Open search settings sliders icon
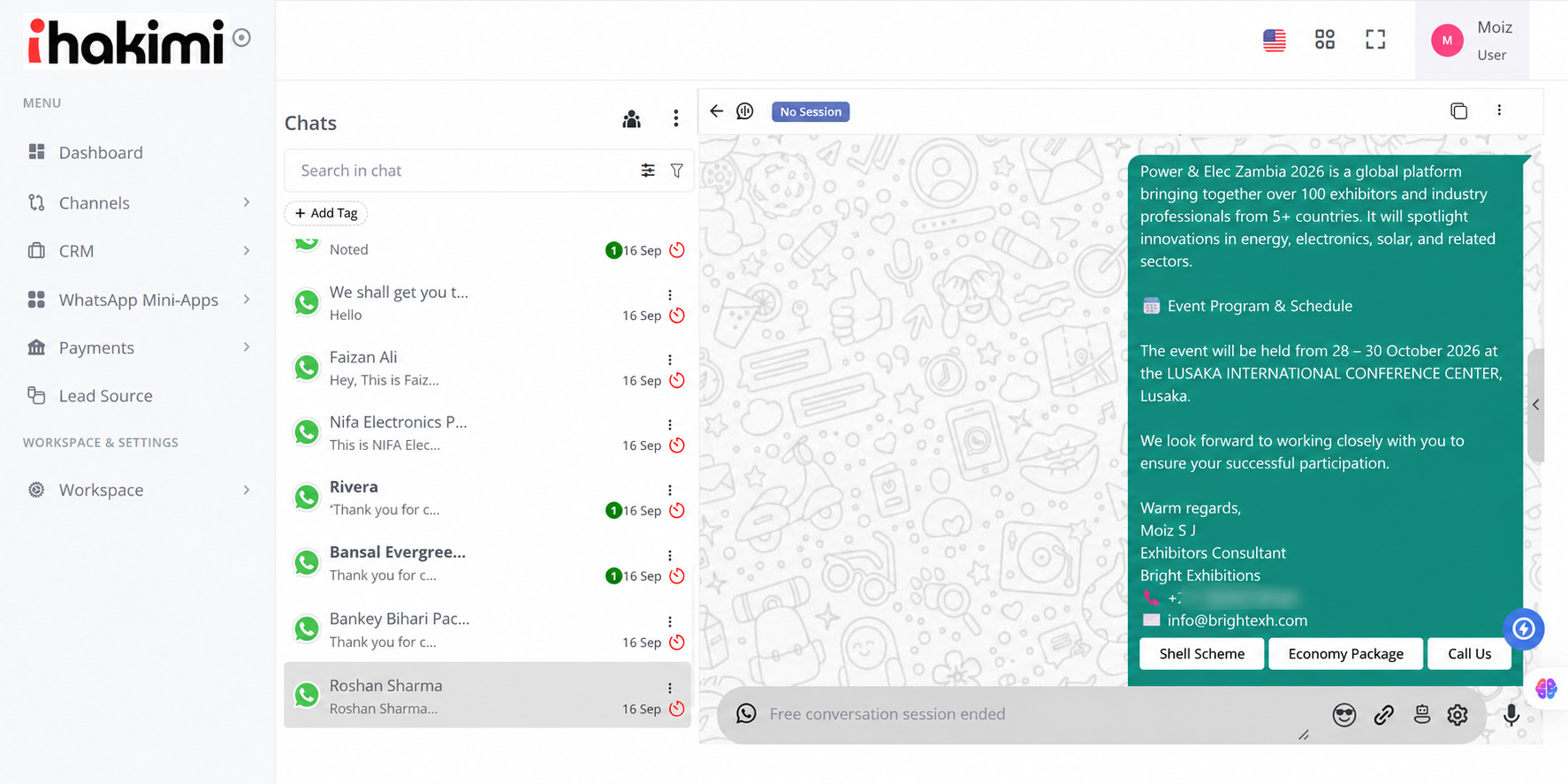Screen dimensions: 1568x784 click(x=648, y=171)
